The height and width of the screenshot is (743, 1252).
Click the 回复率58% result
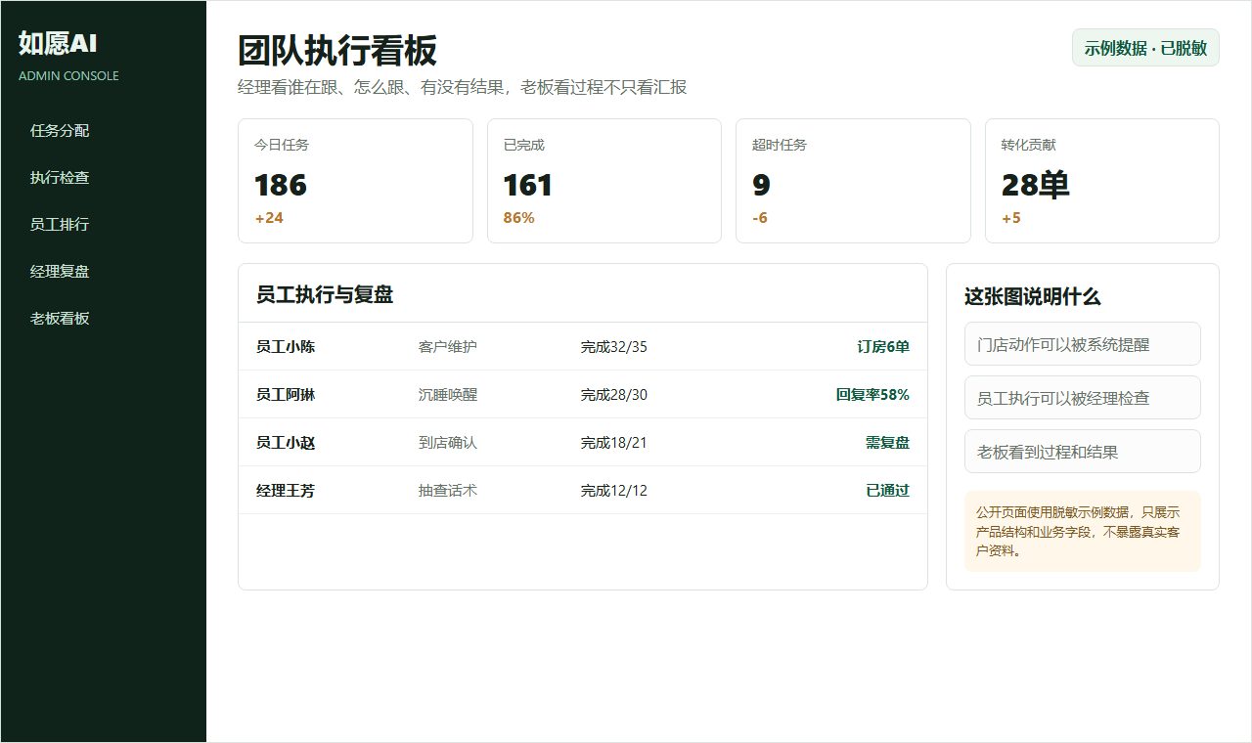coord(872,395)
